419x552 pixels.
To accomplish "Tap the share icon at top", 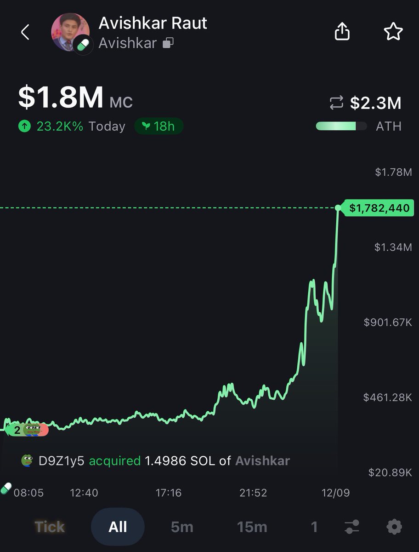I will [x=342, y=31].
